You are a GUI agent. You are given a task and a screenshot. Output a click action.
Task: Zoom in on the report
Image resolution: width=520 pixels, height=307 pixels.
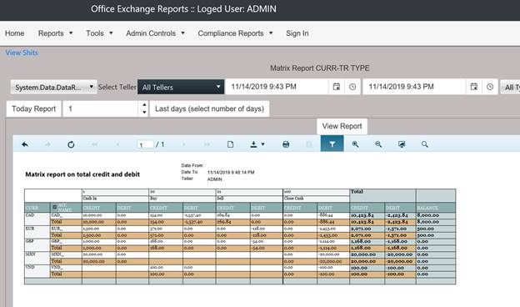355,144
